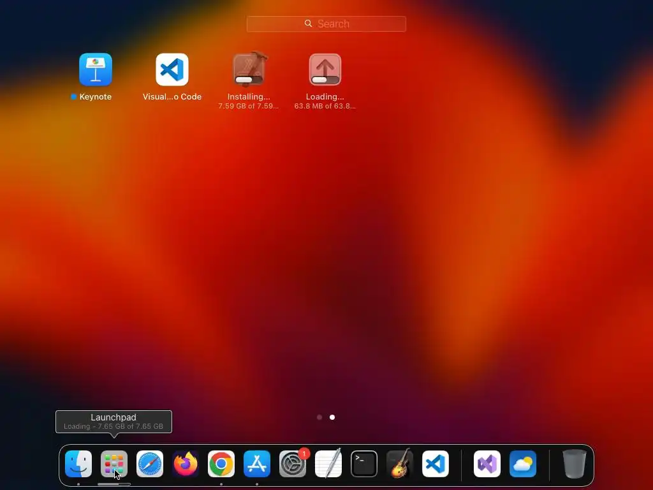This screenshot has height=490, width=653.
Task: Open System Preferences with badge in Dock
Action: [x=292, y=464]
